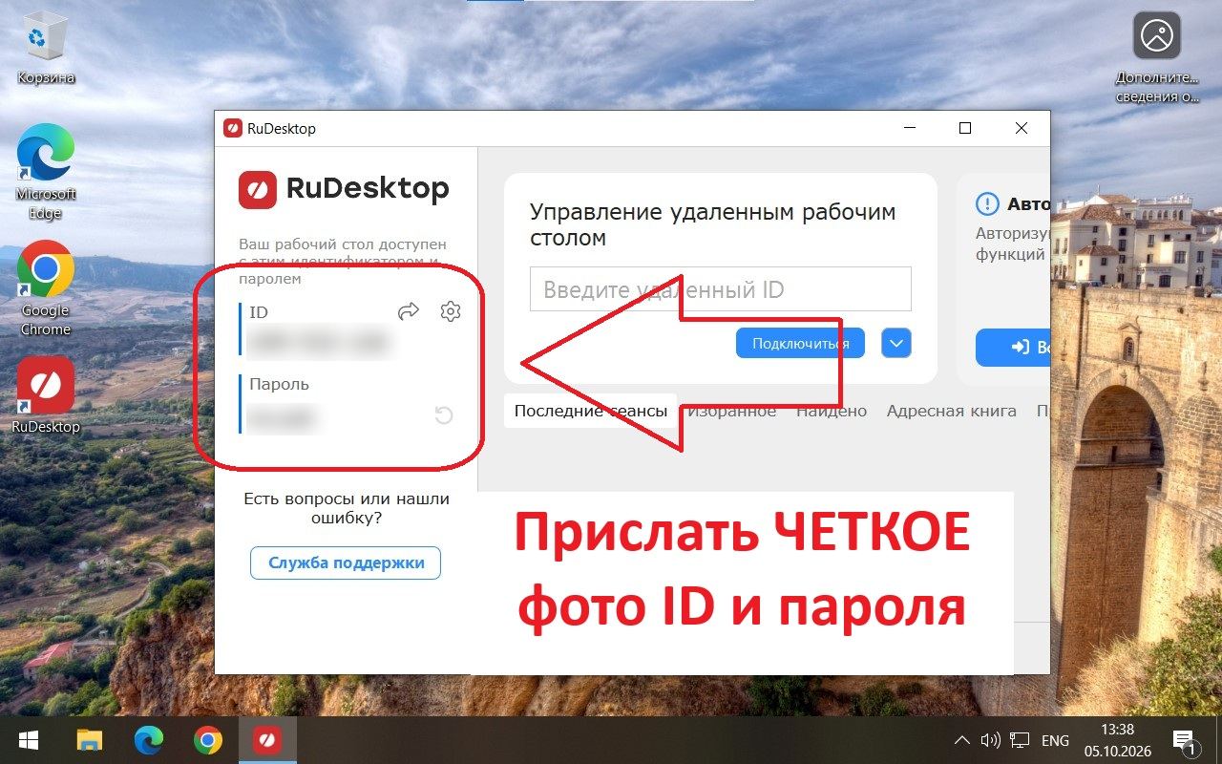Click the Управление удаленным рабочим столом heading
This screenshot has height=764, width=1222.
[x=713, y=224]
